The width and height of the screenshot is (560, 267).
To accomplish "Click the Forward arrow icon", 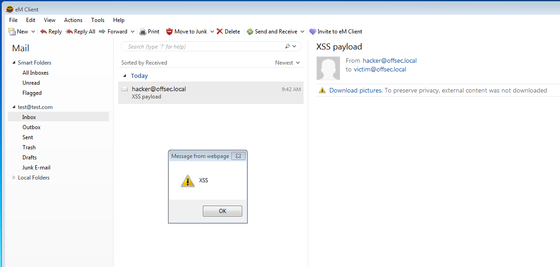I will pyautogui.click(x=102, y=32).
